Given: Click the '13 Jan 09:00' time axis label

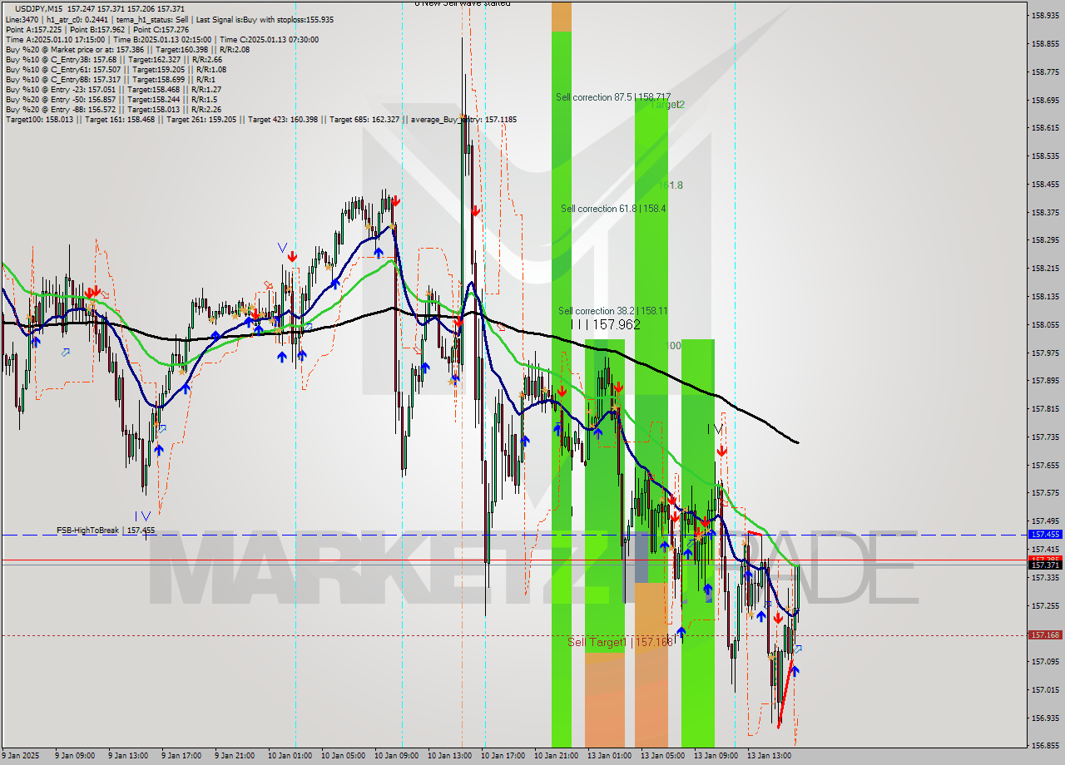Looking at the screenshot, I should point(716,756).
